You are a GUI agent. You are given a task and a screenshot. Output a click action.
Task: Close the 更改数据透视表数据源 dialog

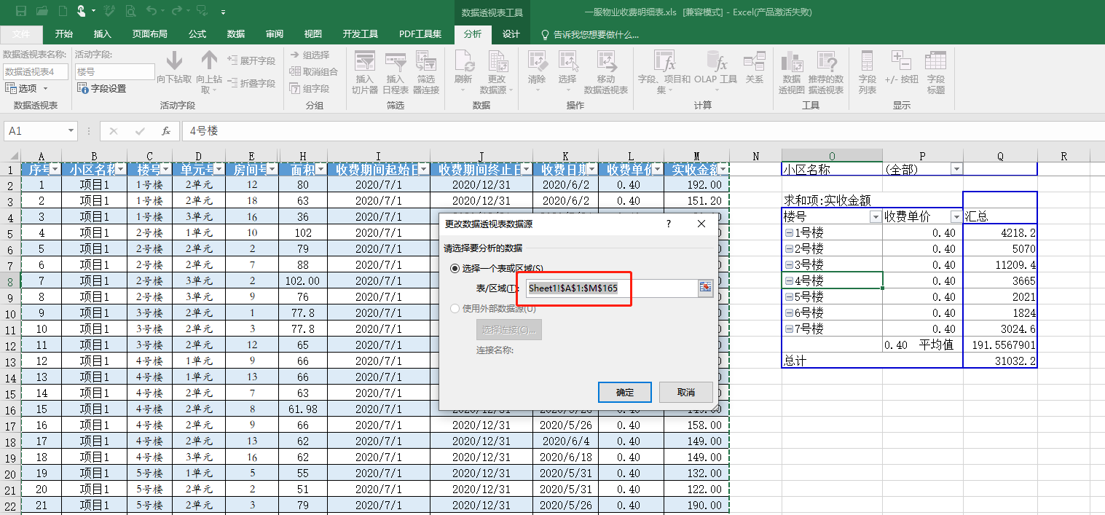(701, 224)
